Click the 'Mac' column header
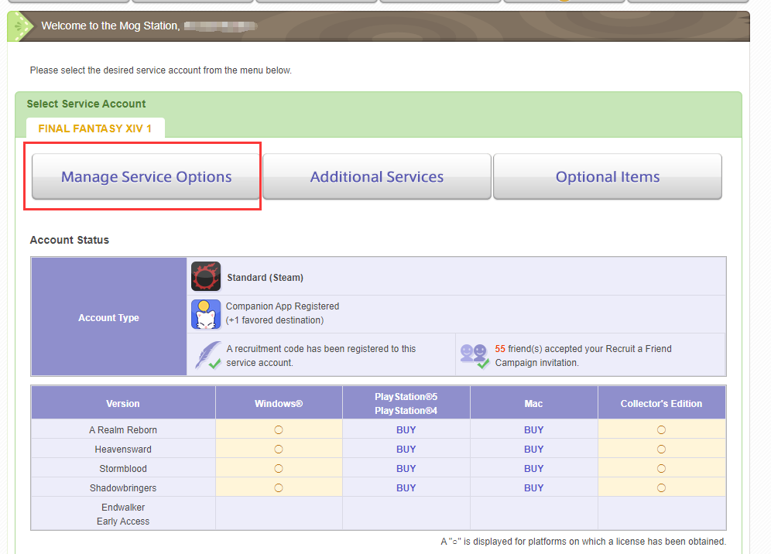Image resolution: width=771 pixels, height=554 pixels. (533, 403)
